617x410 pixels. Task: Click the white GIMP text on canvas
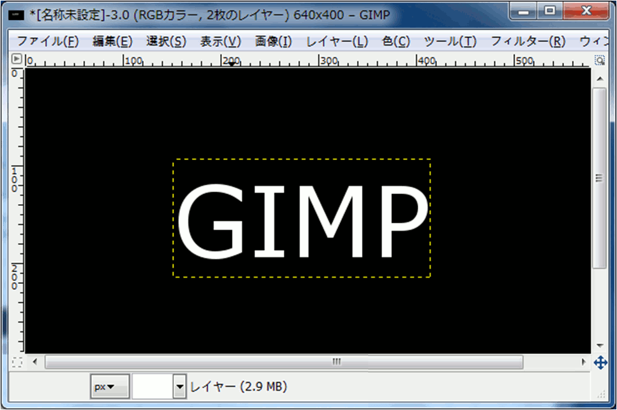303,221
